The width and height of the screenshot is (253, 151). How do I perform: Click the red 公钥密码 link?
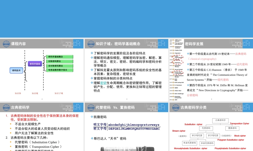click(x=193, y=95)
